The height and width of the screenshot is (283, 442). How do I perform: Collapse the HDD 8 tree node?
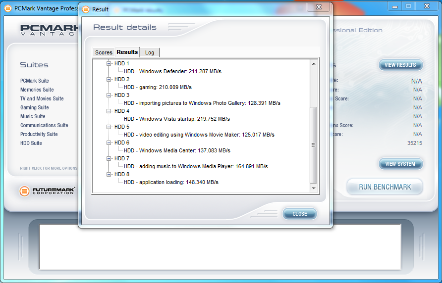coord(109,174)
